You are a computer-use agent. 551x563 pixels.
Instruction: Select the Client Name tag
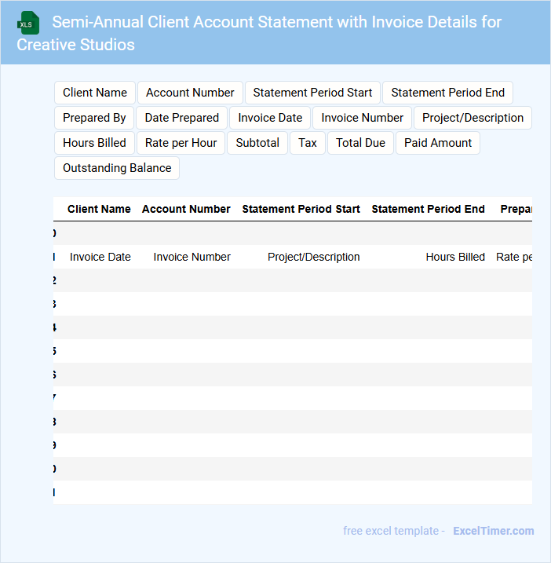tap(95, 93)
